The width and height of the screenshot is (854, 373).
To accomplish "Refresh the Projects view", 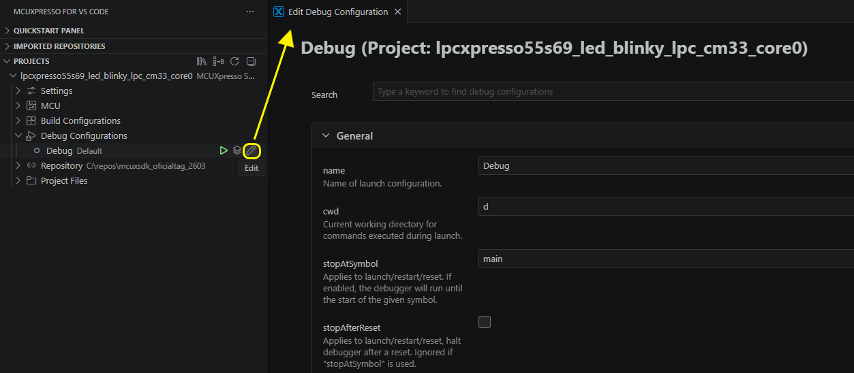I will [234, 61].
